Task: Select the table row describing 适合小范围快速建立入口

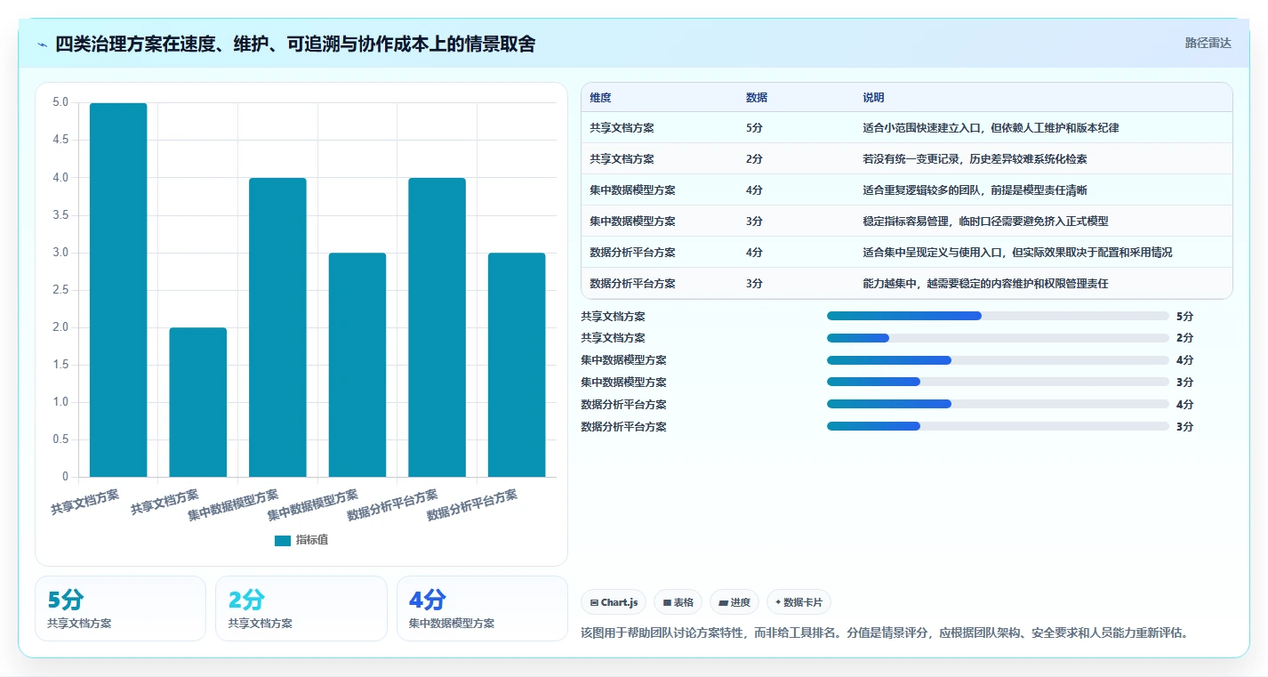Action: click(x=907, y=128)
